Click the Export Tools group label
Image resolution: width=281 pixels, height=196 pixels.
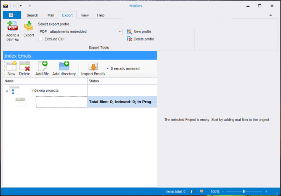tap(99, 47)
